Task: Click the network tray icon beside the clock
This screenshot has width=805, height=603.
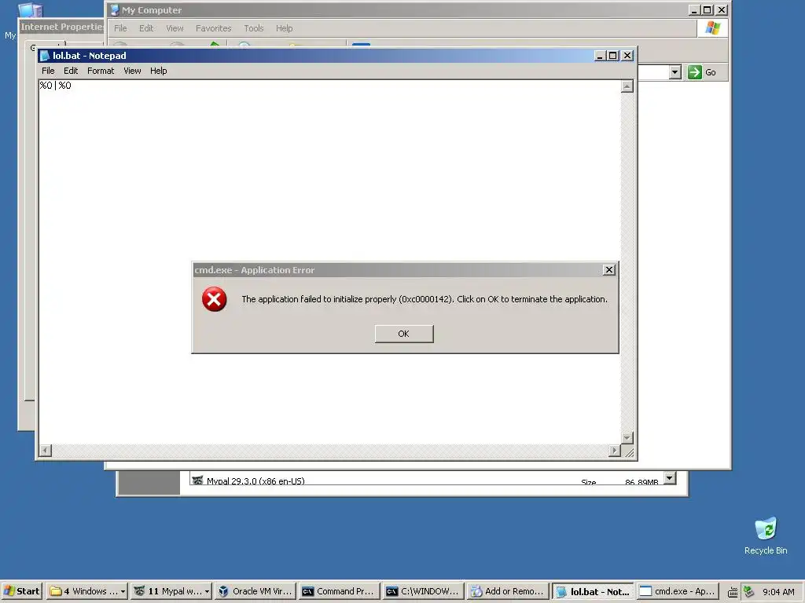Action: pyautogui.click(x=748, y=591)
